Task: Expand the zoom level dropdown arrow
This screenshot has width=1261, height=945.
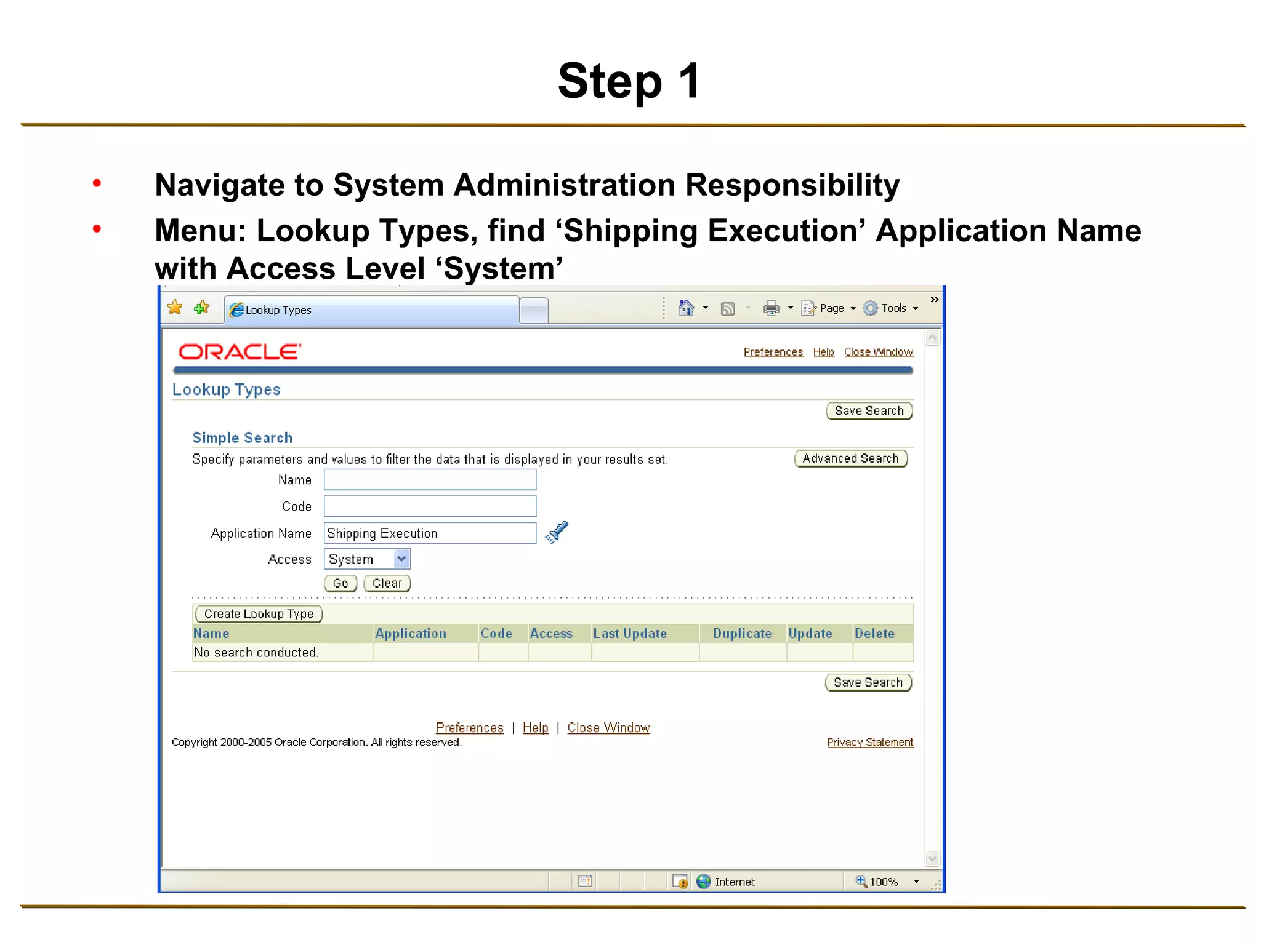Action: point(916,882)
